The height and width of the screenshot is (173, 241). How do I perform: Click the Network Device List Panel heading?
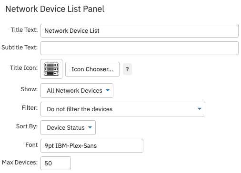[x=55, y=9]
